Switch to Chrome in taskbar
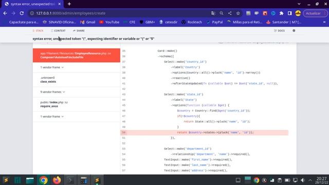The width and height of the screenshot is (329, 185). [43, 180]
